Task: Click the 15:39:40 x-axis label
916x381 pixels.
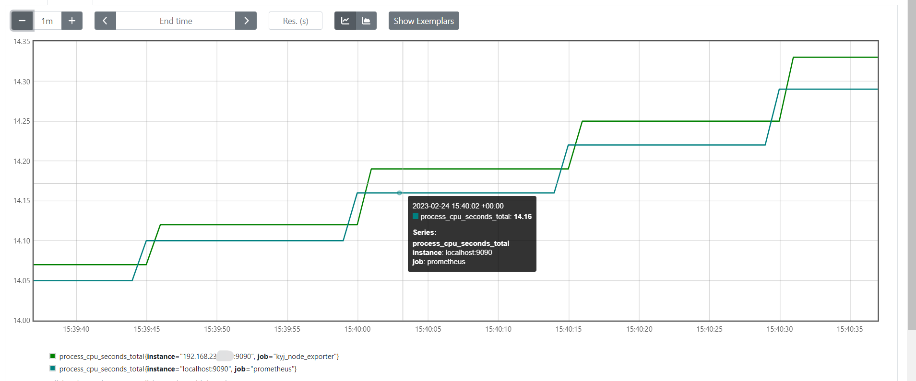Action: coord(76,329)
